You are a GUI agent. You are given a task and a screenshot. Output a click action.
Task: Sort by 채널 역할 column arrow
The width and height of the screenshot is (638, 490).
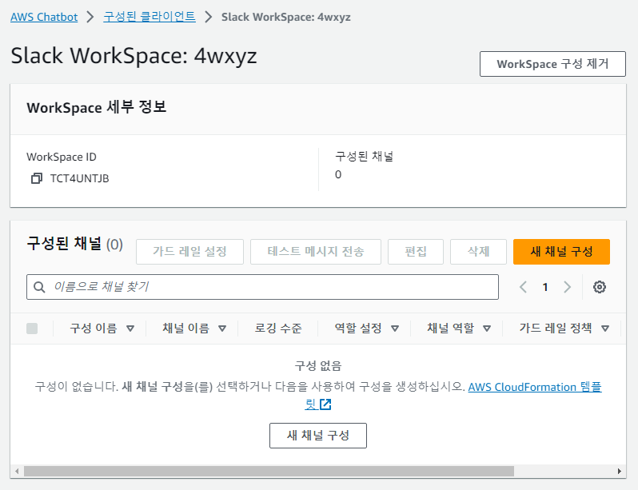coord(487,329)
